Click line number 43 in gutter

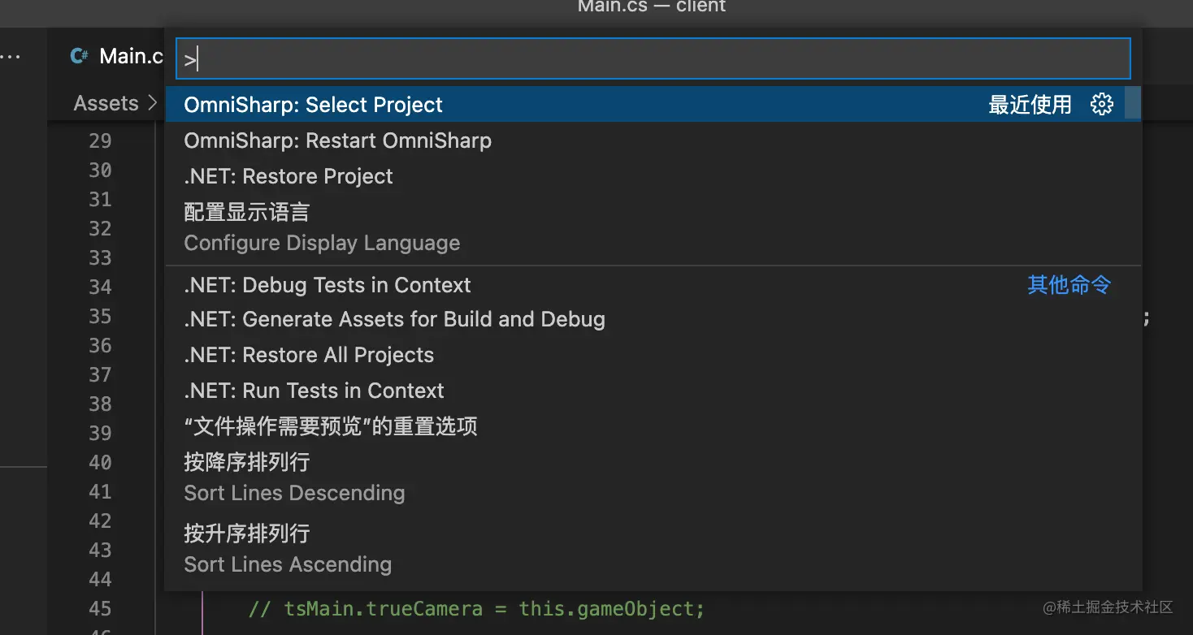click(x=100, y=550)
